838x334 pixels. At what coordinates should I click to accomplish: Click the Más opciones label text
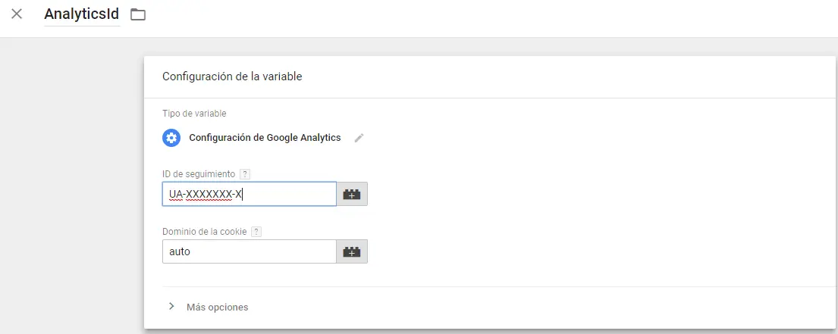point(217,307)
